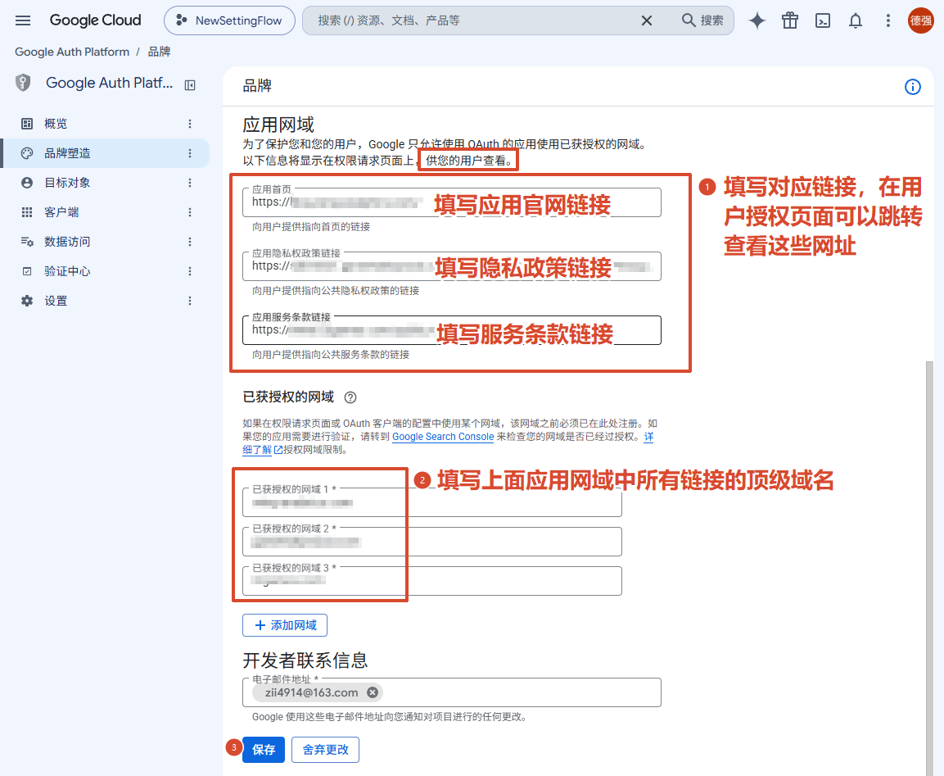Screen dimensions: 944x776
Task: Open more options for 客户端
Action: pyautogui.click(x=190, y=212)
